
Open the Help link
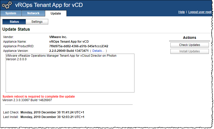181,12
